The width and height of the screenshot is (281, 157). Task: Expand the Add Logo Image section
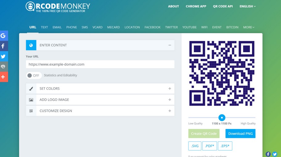point(170,100)
